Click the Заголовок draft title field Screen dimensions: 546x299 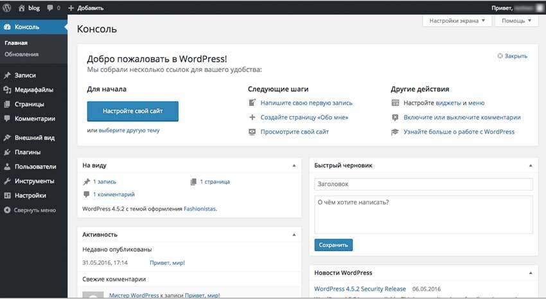(x=423, y=184)
